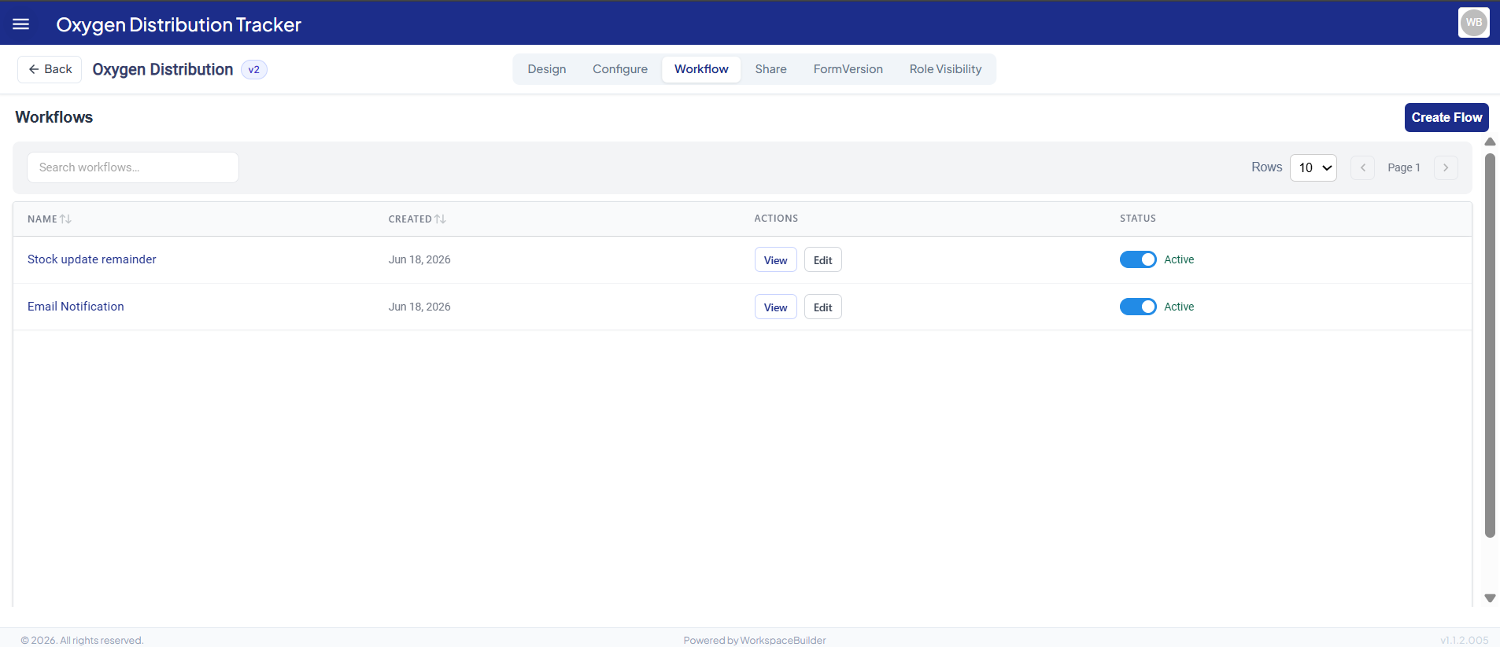Viewport: 1500px width, 647px height.
Task: Open the hamburger navigation menu
Action: point(21,24)
